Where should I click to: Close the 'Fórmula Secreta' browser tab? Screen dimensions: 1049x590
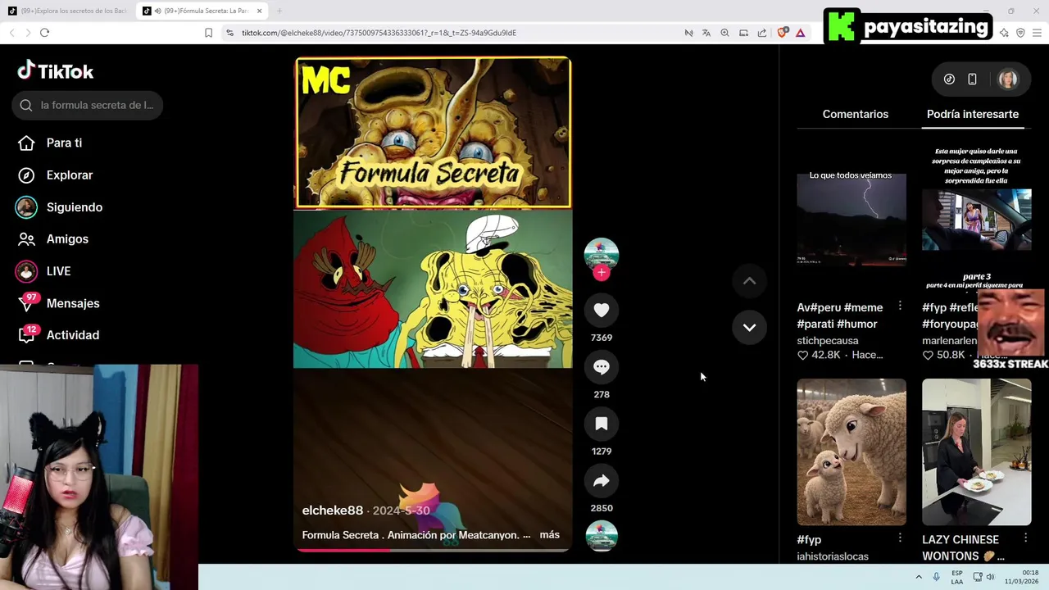pyautogui.click(x=259, y=11)
